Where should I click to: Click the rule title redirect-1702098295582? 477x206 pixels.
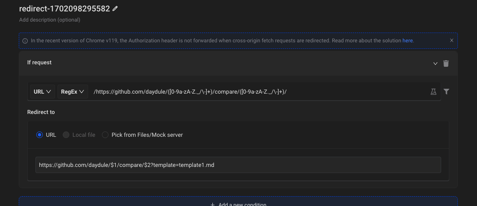(64, 9)
